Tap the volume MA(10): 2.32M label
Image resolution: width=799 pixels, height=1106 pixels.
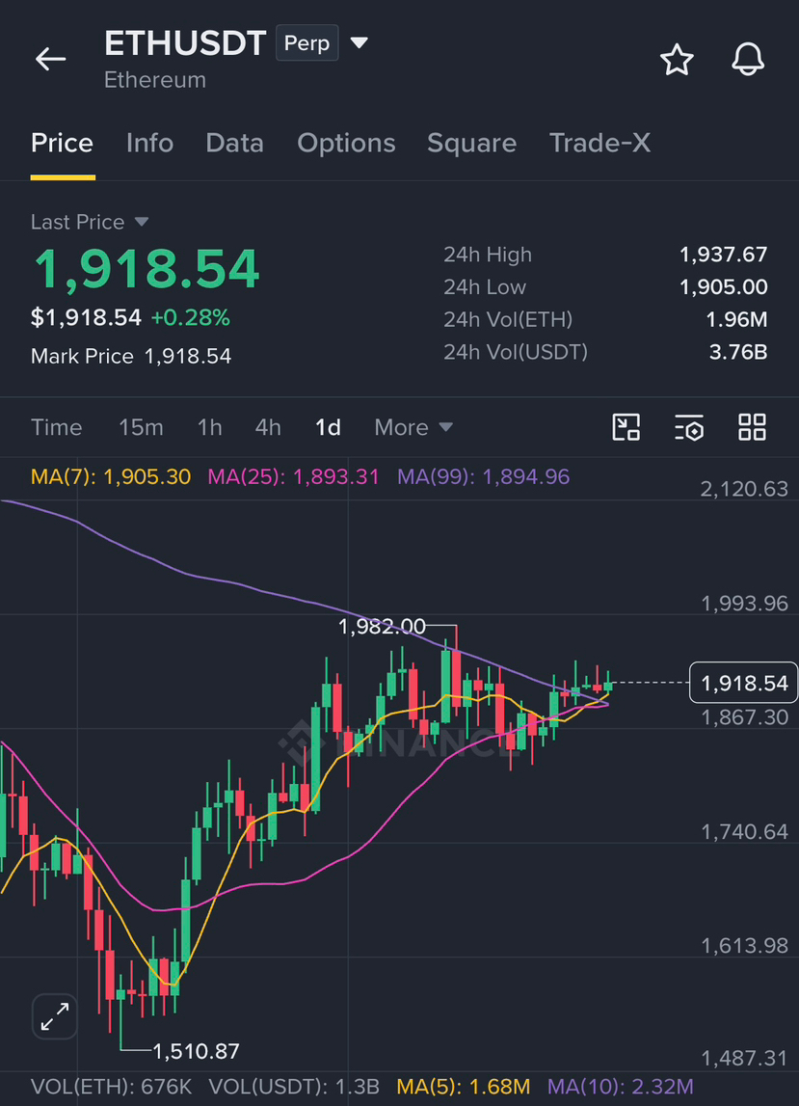[621, 1087]
